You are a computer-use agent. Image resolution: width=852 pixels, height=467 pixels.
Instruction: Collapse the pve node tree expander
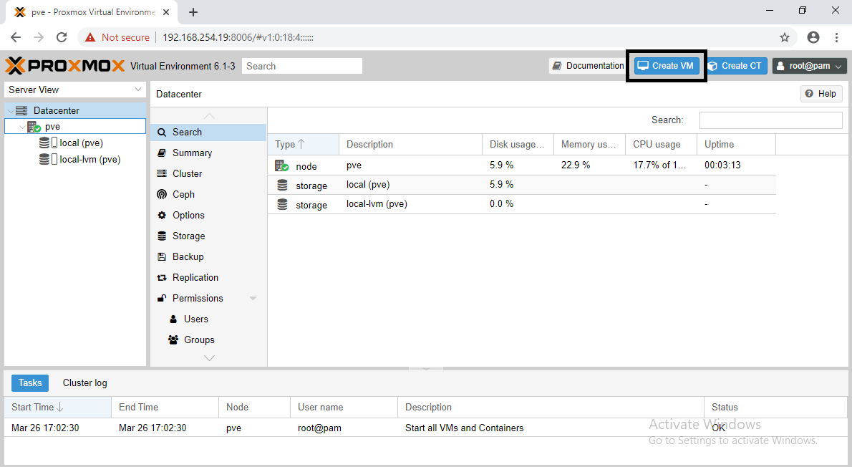pyautogui.click(x=22, y=127)
